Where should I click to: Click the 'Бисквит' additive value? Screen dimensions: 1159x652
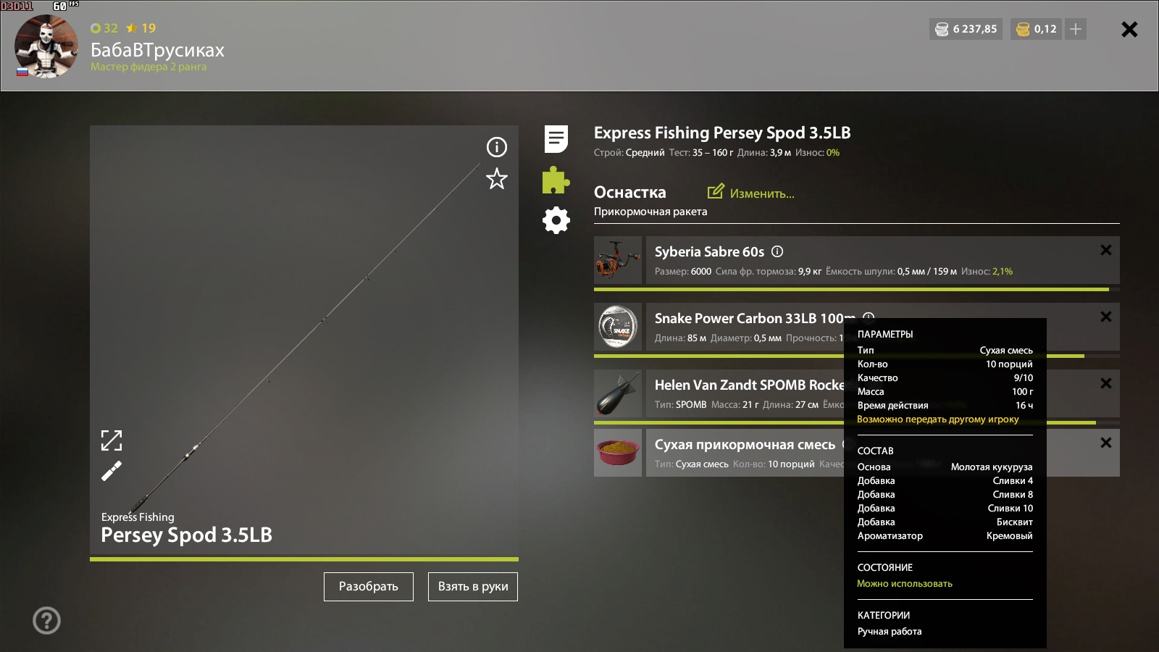point(1014,522)
